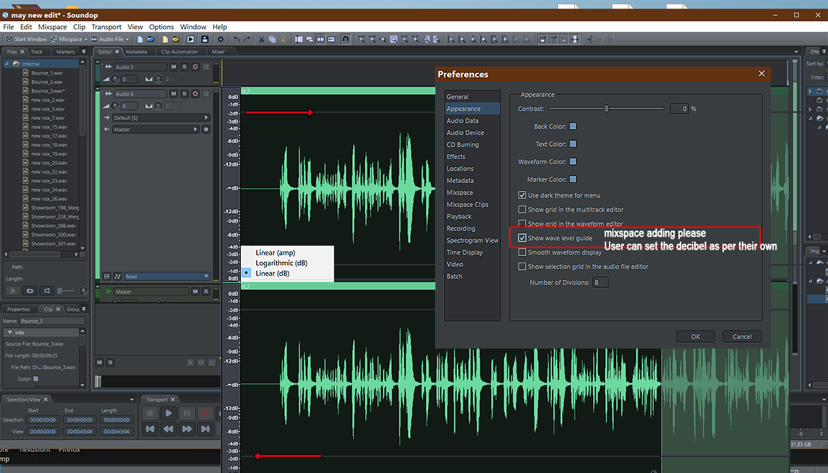The height and width of the screenshot is (473, 828).
Task: Uncheck Show wave level guide
Action: click(522, 238)
